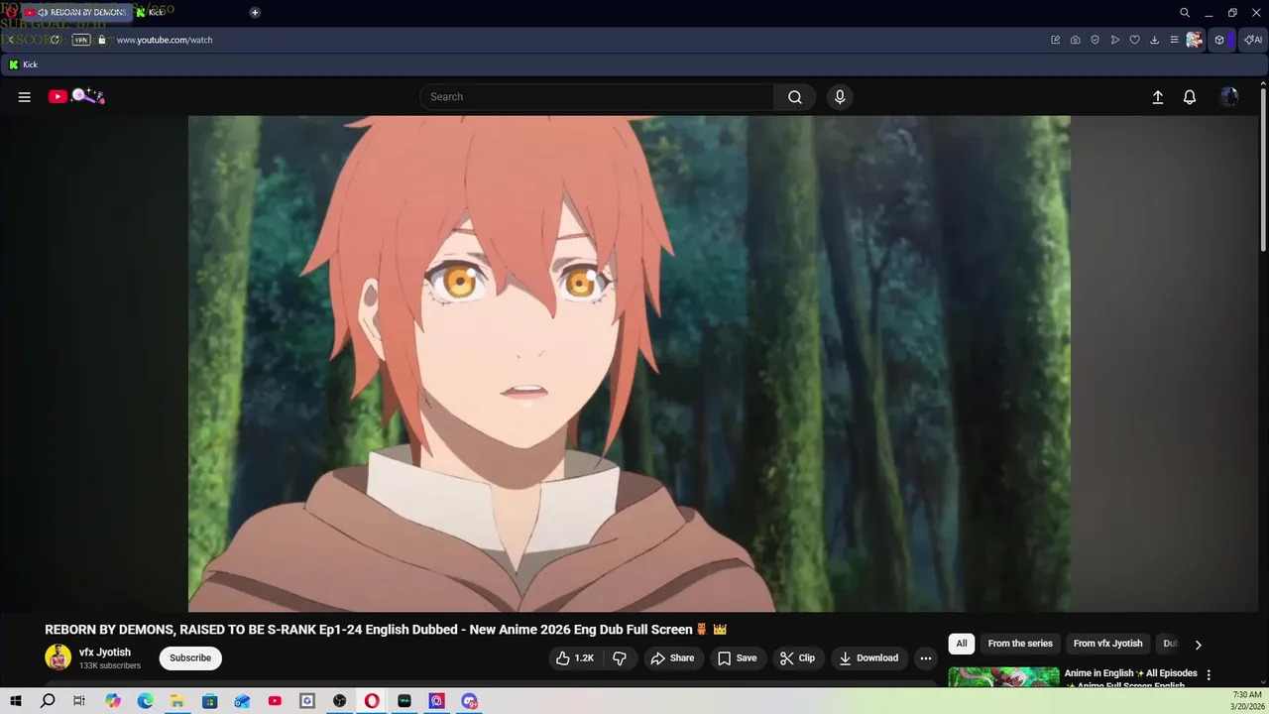Open the YouTube upload/create icon
1269x714 pixels.
pos(1157,97)
